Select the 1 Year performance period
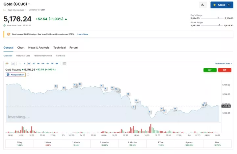 point(161,144)
